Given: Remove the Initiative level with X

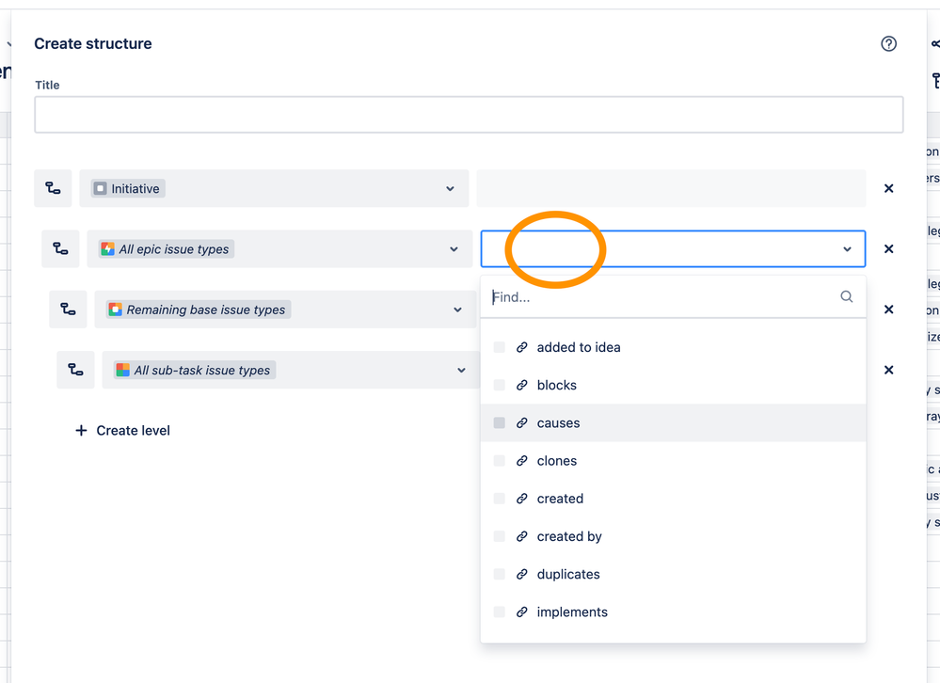Looking at the screenshot, I should pos(888,188).
